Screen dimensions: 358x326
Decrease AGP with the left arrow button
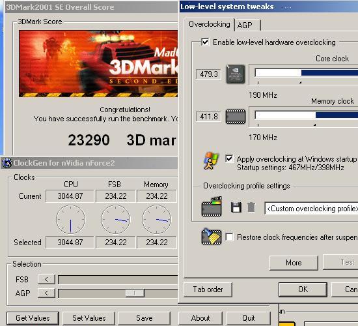click(x=46, y=293)
